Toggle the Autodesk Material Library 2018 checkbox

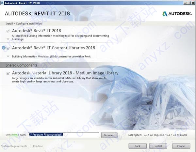coord(8,73)
